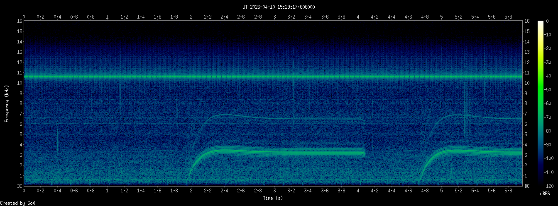Viewport: 558px width, 206px height.
Task: Click the DC label on the left frequency axis
Action: coord(20,186)
